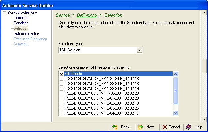Go to Automate Action in the tree
This screenshot has width=208, height=132.
[27, 34]
